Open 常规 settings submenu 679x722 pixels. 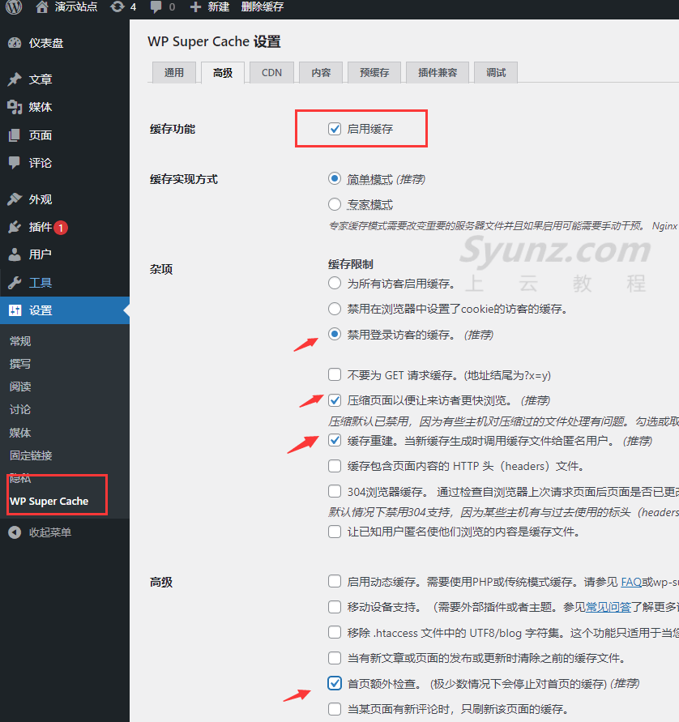pos(20,341)
